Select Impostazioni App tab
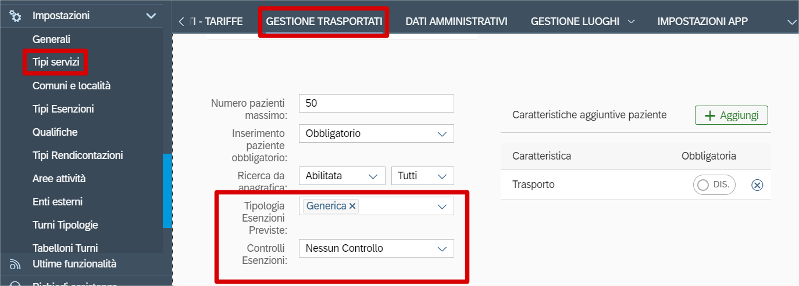This screenshot has width=799, height=286. (x=702, y=21)
